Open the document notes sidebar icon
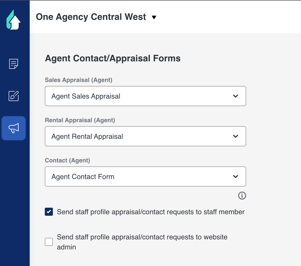Screen dimensions: 301x266 tap(14, 64)
